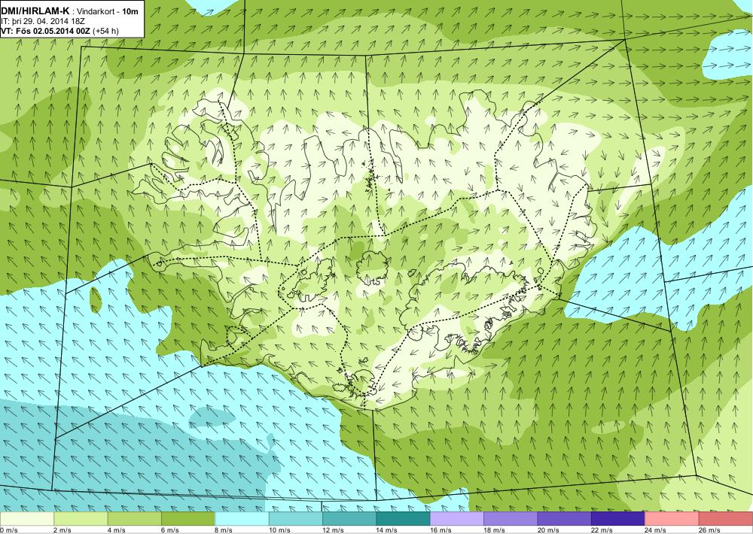Click the darkest green legend swatch before 8 m/s
The width and height of the screenshot is (753, 534).
(188, 519)
